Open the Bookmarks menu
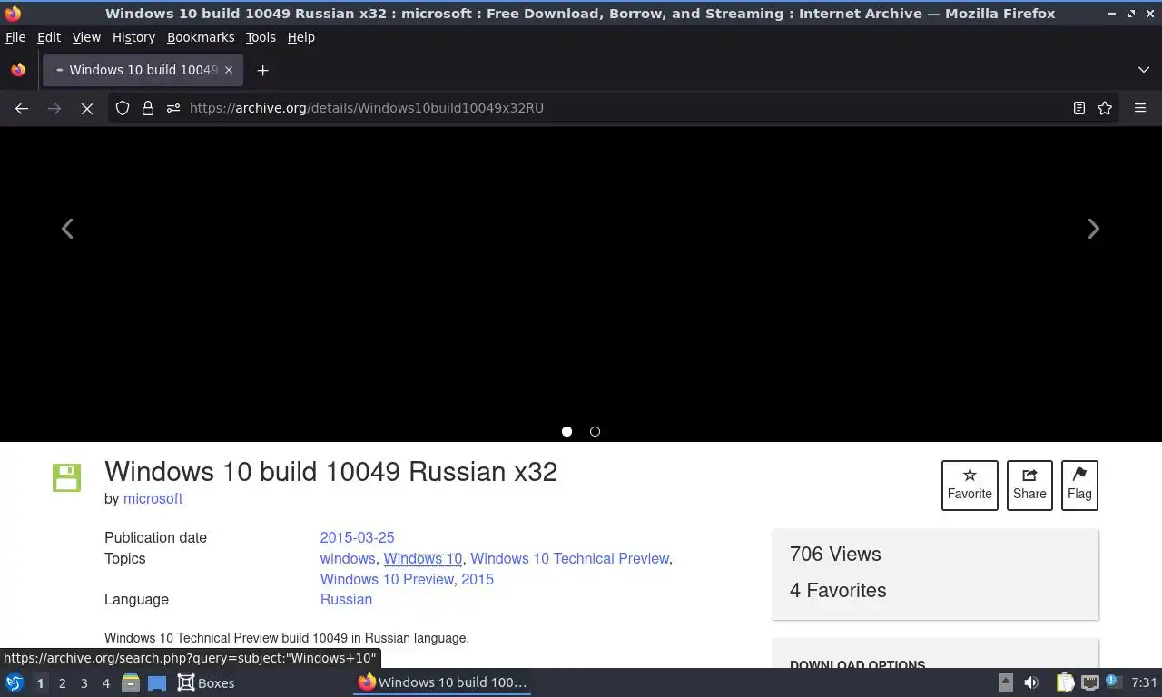 [x=201, y=37]
